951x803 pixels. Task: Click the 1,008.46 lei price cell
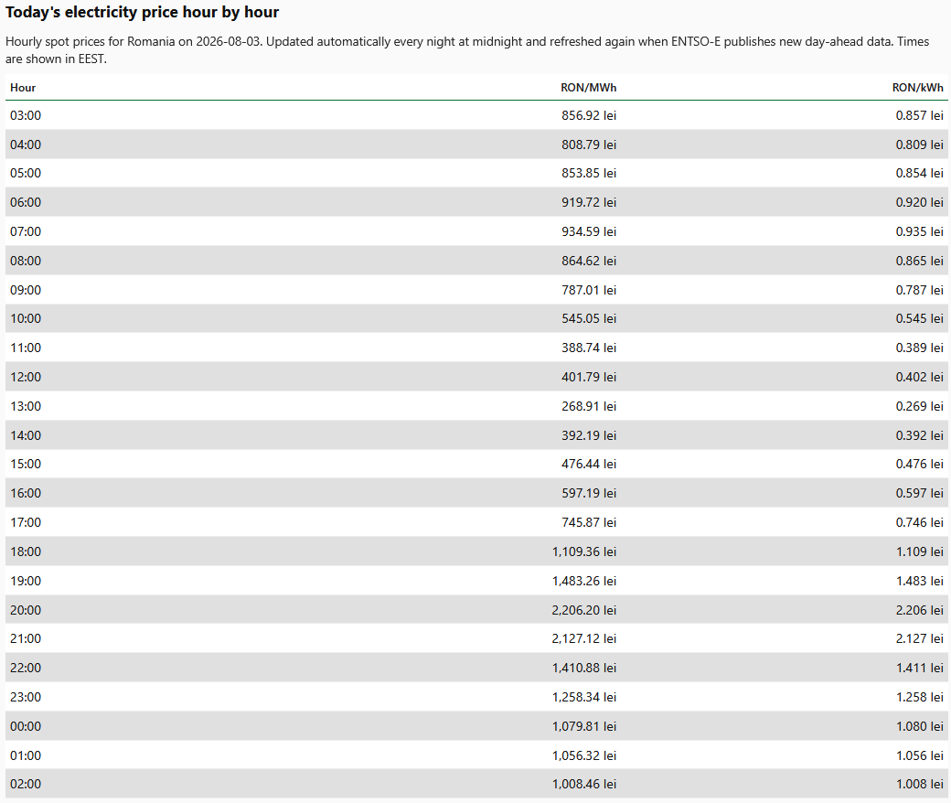pos(583,784)
